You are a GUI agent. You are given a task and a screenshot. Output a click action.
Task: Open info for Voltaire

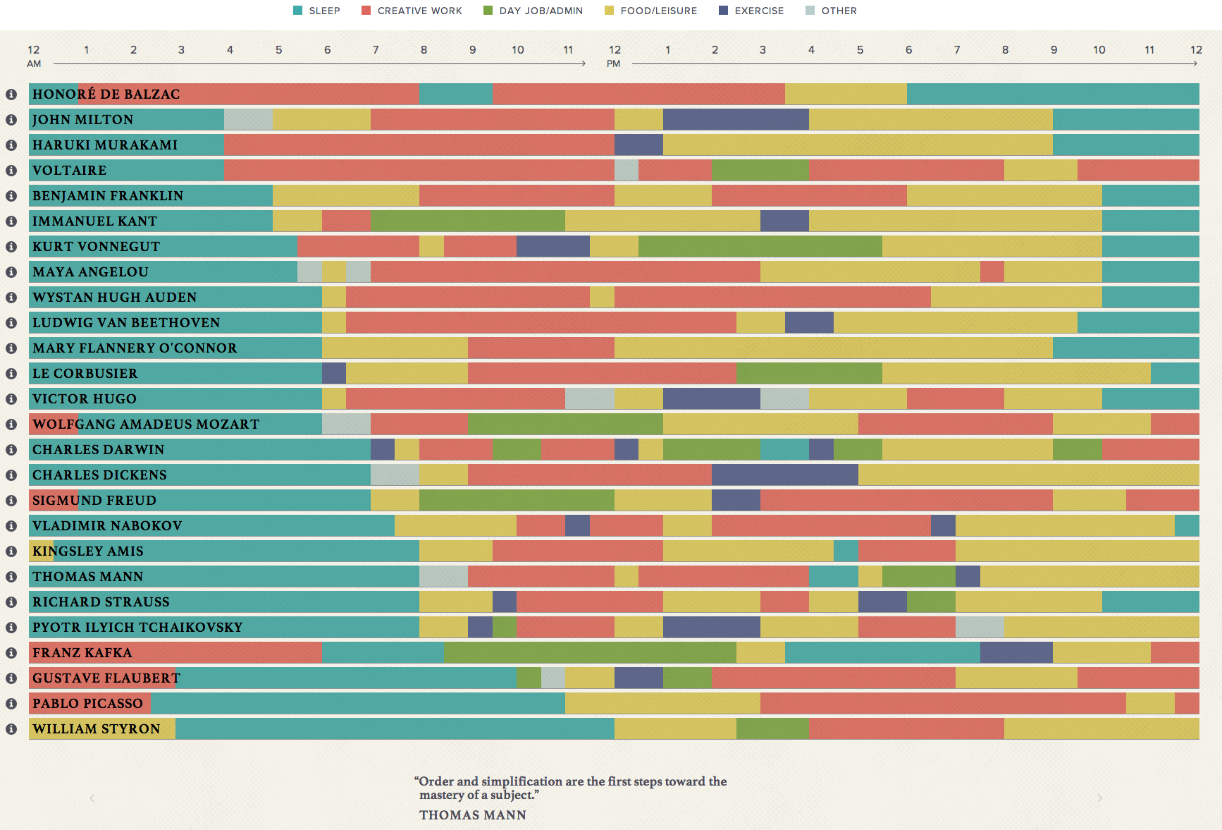click(13, 170)
